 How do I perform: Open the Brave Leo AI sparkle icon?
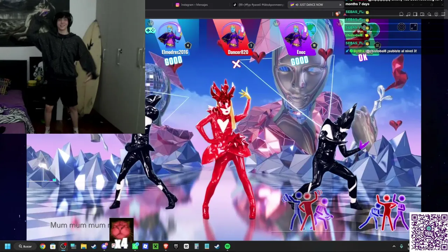coord(429,14)
